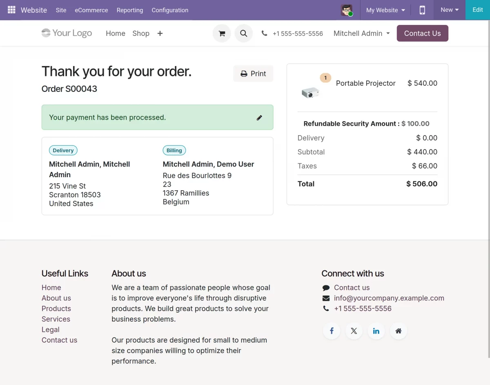Open the Reporting menu
Viewport: 490px width, 385px height.
[130, 10]
